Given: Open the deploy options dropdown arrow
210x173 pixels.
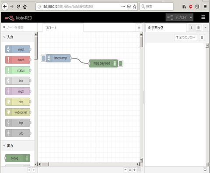Looking at the screenshot, I should tap(191, 17).
